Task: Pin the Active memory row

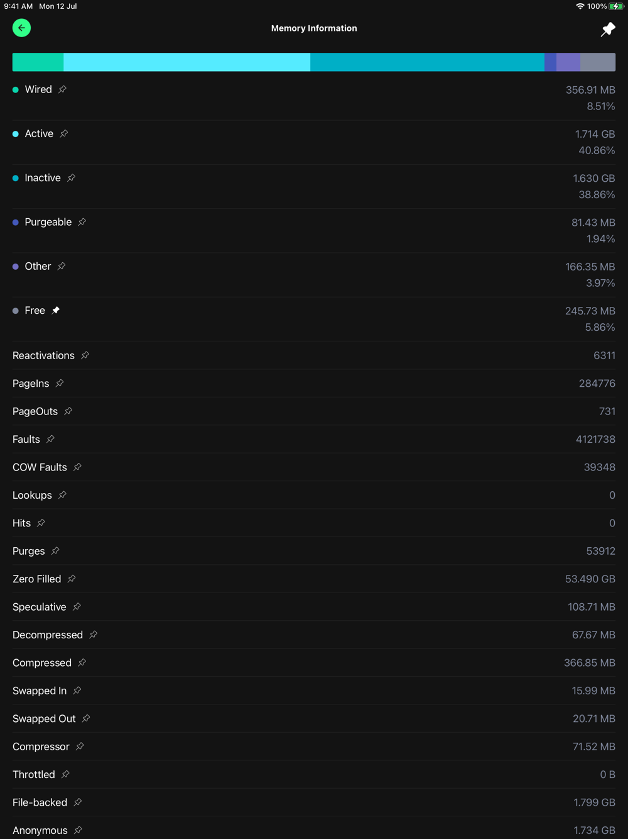Action: (64, 133)
